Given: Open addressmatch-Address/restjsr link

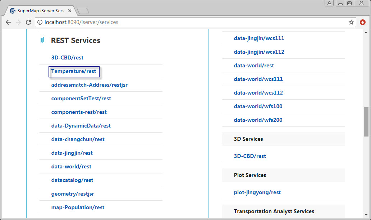Looking at the screenshot, I should (x=89, y=85).
